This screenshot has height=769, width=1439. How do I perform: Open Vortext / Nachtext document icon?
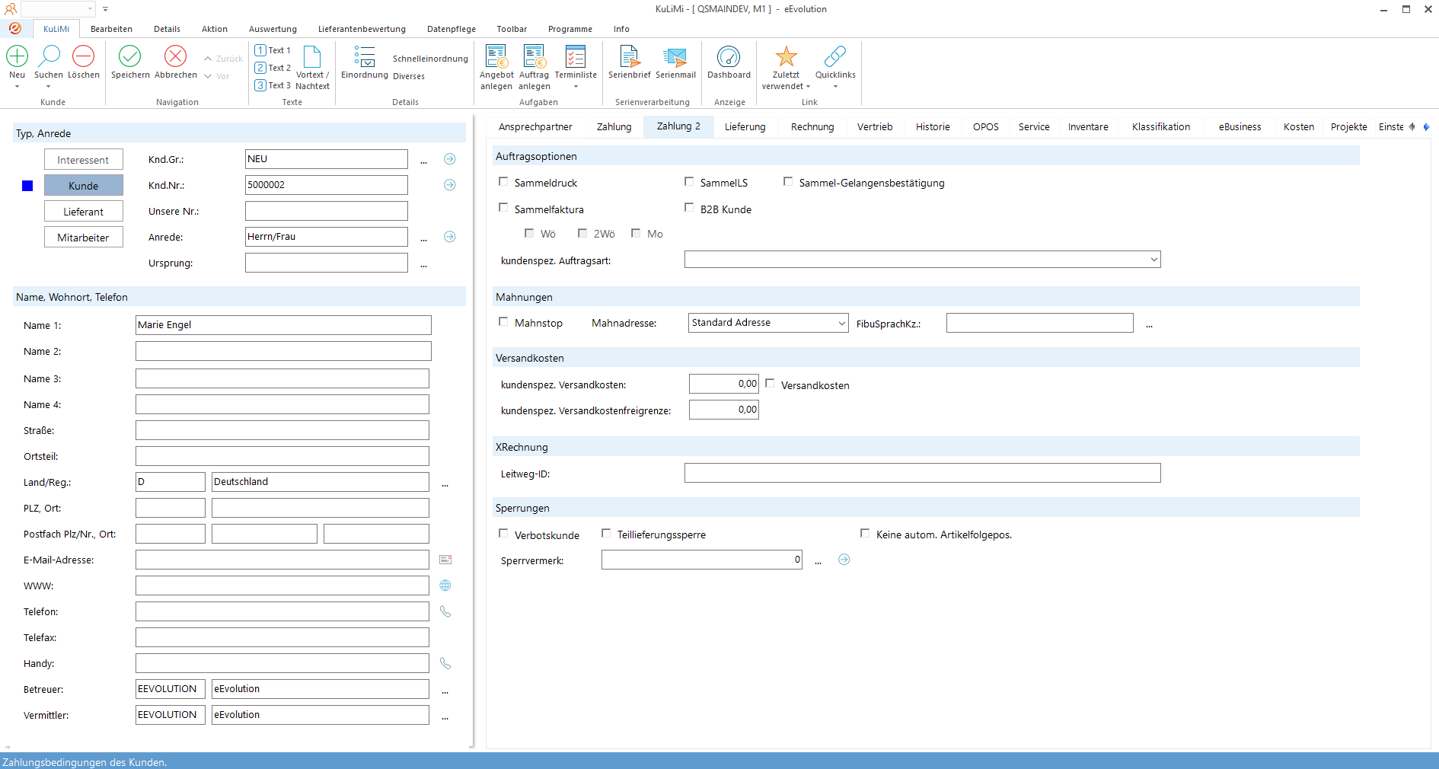[312, 56]
